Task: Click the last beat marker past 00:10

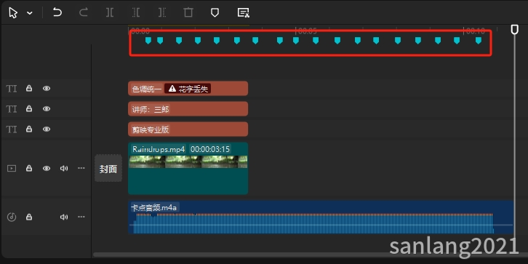Action: pos(478,41)
